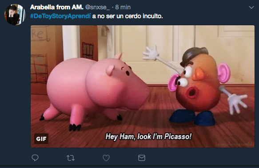Play the Toy Story GIF
Image resolution: width=259 pixels, height=168 pixels.
click(x=143, y=86)
